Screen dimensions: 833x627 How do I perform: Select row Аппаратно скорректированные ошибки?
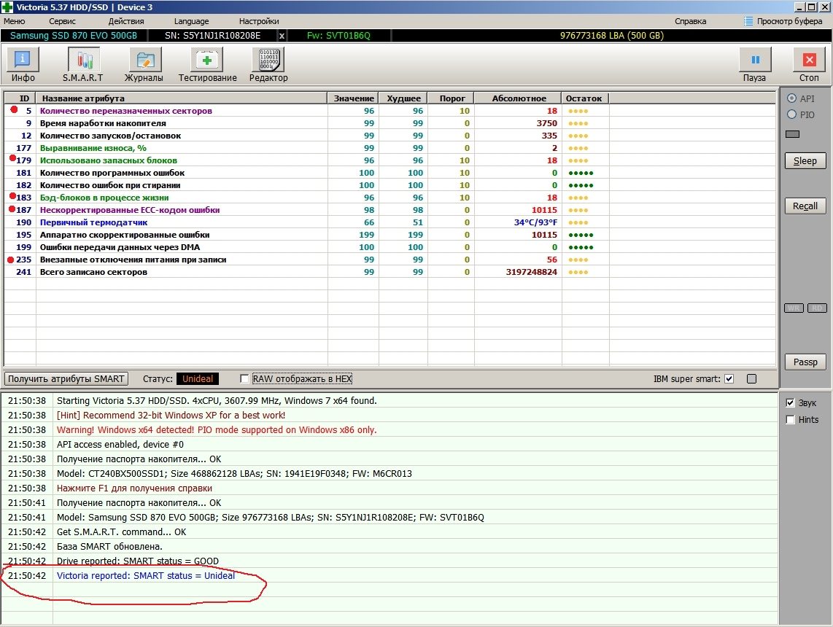390,235
